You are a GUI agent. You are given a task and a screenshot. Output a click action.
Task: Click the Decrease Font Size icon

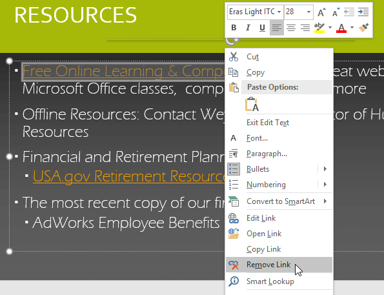click(x=336, y=12)
